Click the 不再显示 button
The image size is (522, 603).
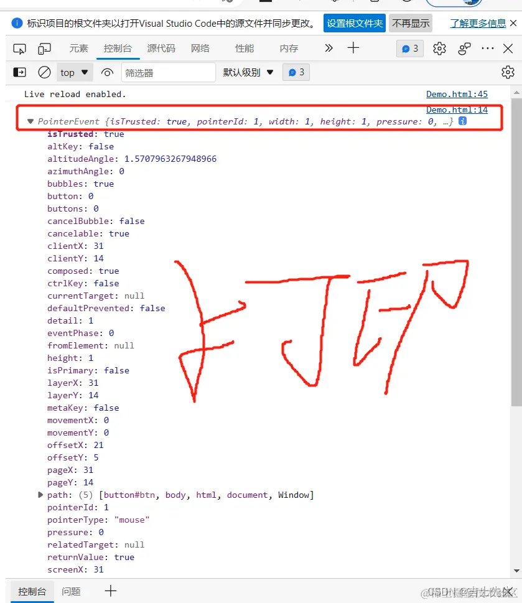coord(411,24)
